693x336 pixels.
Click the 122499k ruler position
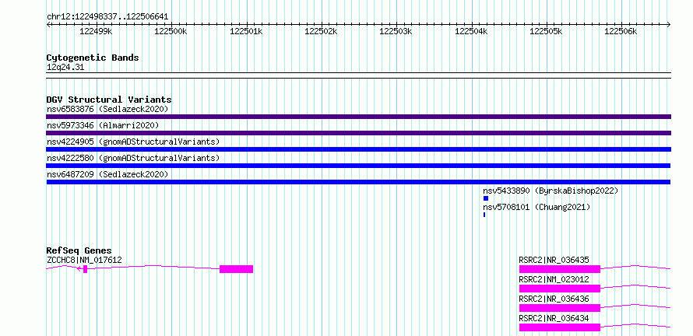96,31
